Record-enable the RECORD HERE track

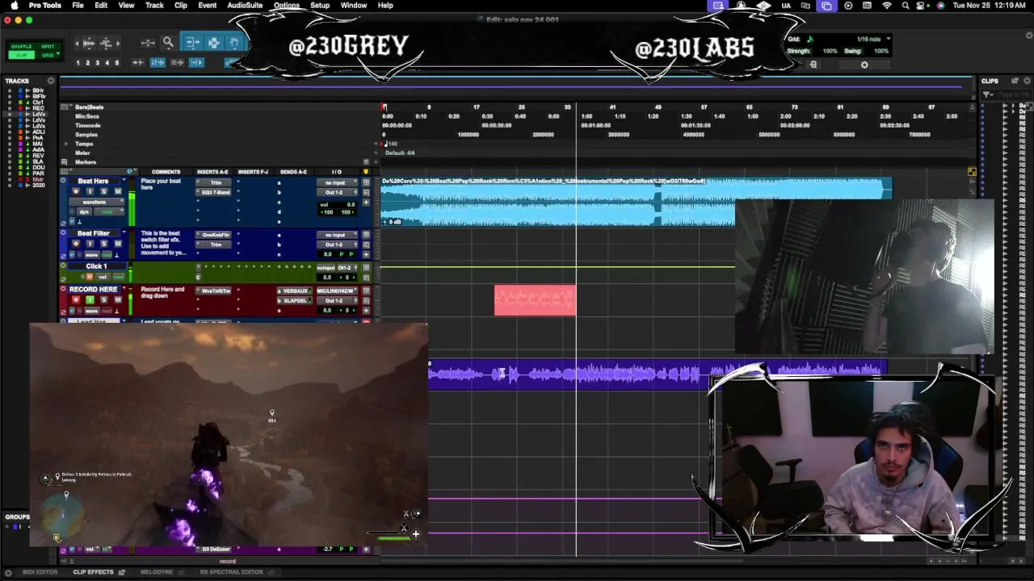(76, 299)
